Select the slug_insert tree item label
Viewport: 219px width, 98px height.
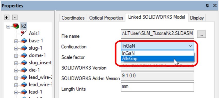pos(40,63)
